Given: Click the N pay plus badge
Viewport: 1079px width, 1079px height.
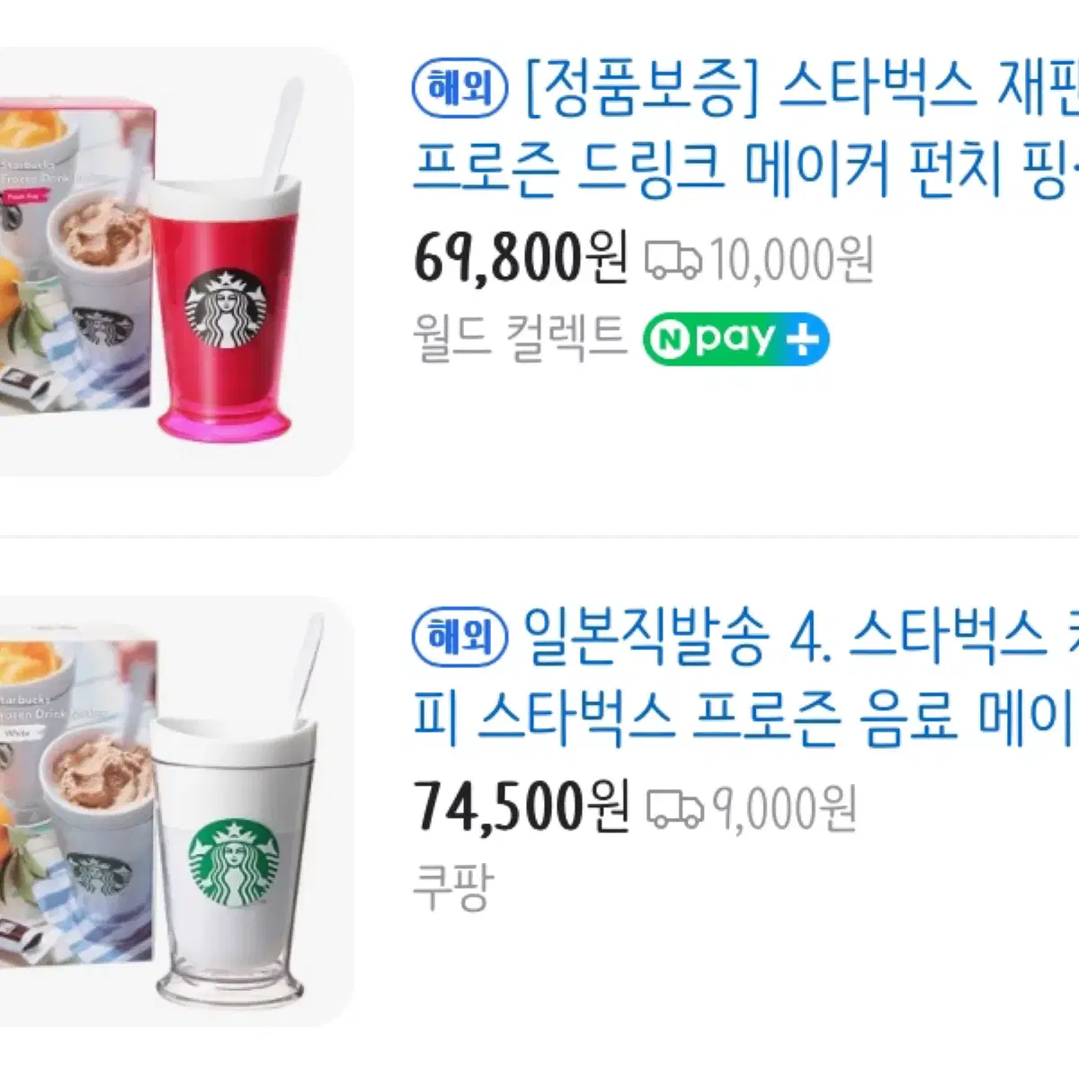Looking at the screenshot, I should click(736, 339).
